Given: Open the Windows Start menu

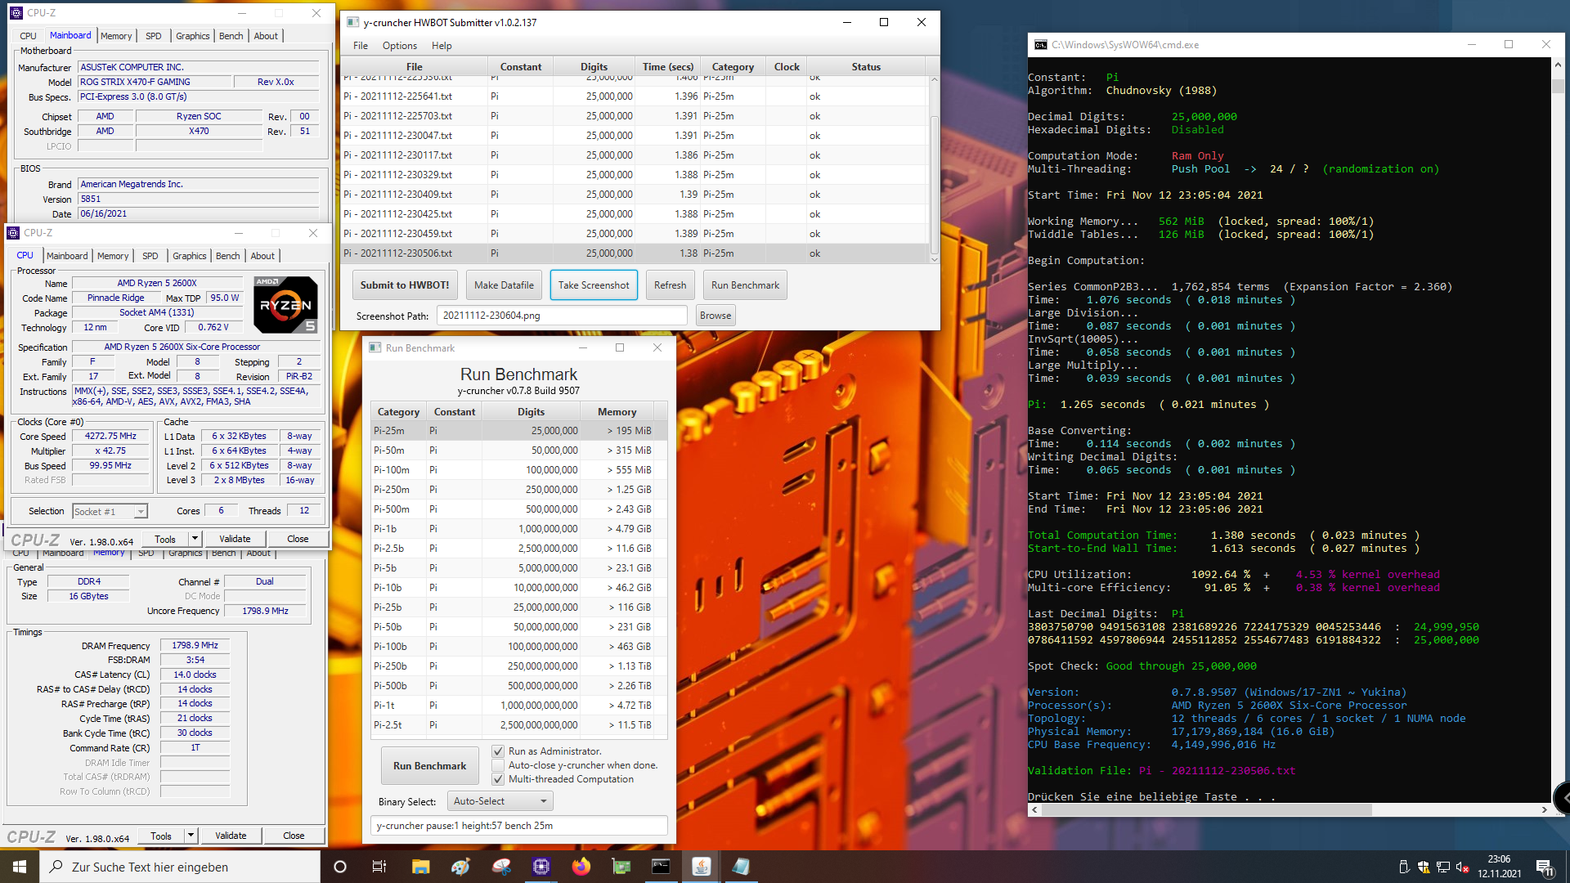Looking at the screenshot, I should pyautogui.click(x=20, y=867).
